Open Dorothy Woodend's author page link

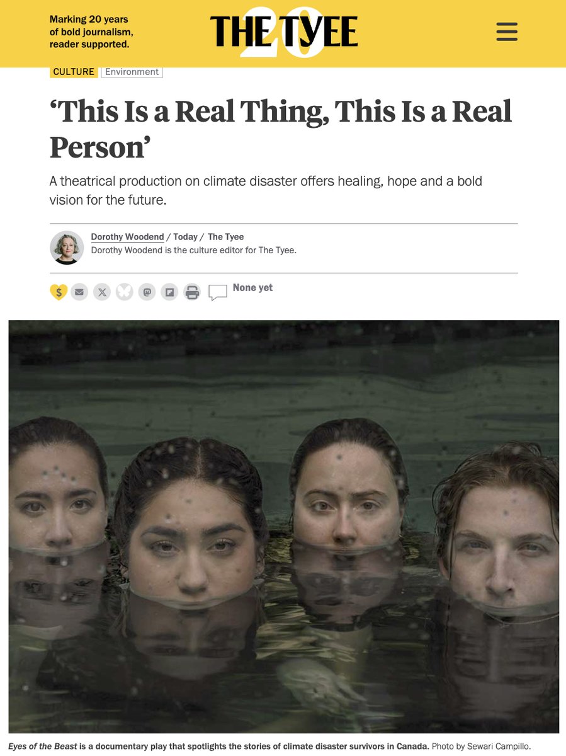coord(127,237)
